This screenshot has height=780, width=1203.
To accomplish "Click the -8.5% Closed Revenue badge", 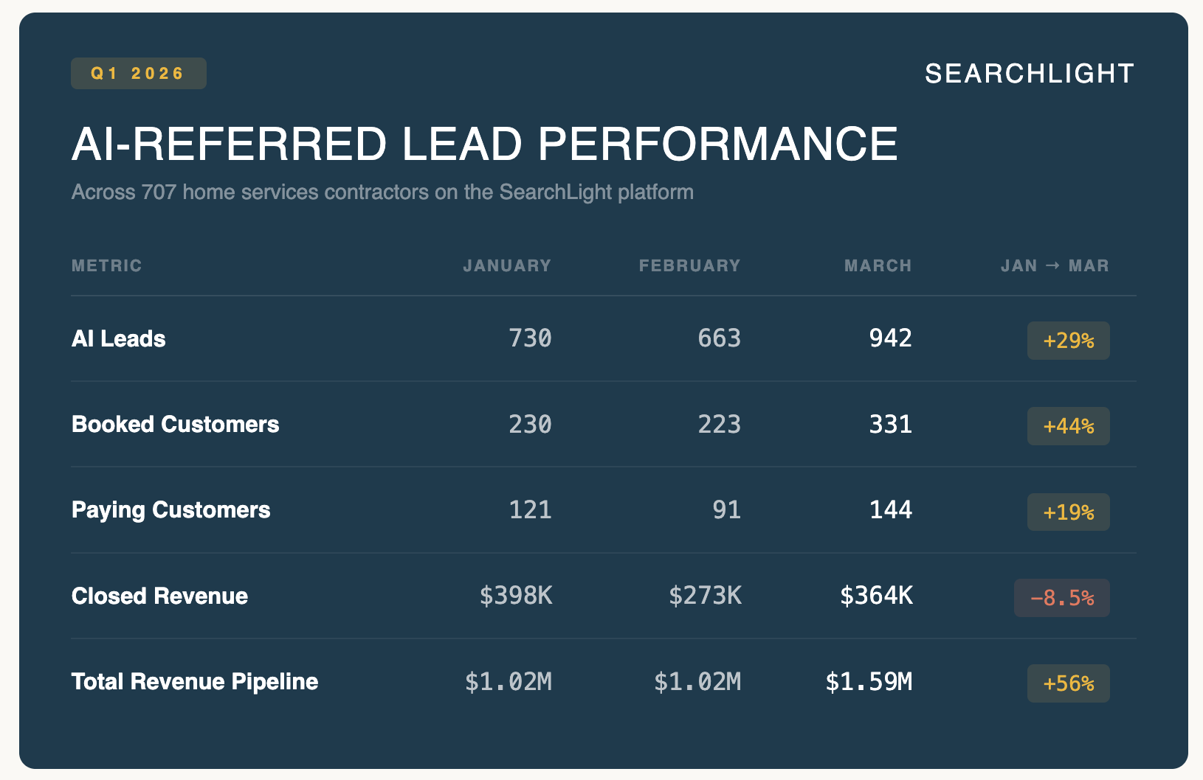I will coord(1062,598).
